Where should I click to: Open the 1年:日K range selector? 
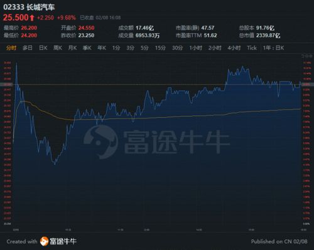point(273,48)
